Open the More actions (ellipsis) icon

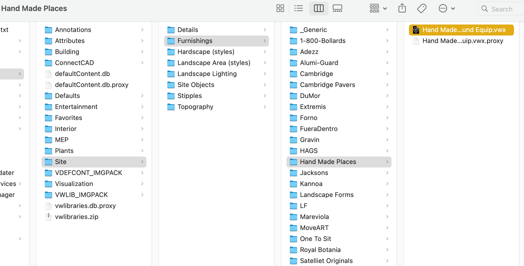(x=442, y=8)
